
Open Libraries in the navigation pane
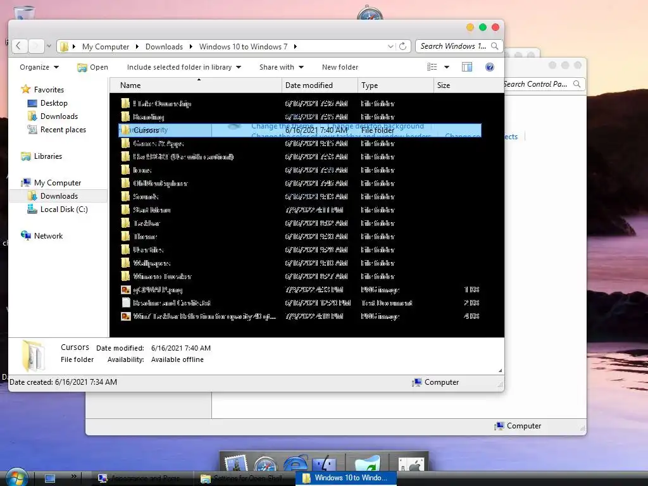click(x=48, y=156)
